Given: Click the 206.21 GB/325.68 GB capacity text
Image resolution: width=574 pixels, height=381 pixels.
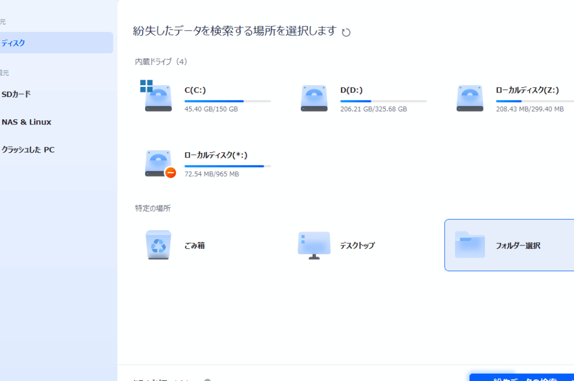Looking at the screenshot, I should pyautogui.click(x=373, y=109).
